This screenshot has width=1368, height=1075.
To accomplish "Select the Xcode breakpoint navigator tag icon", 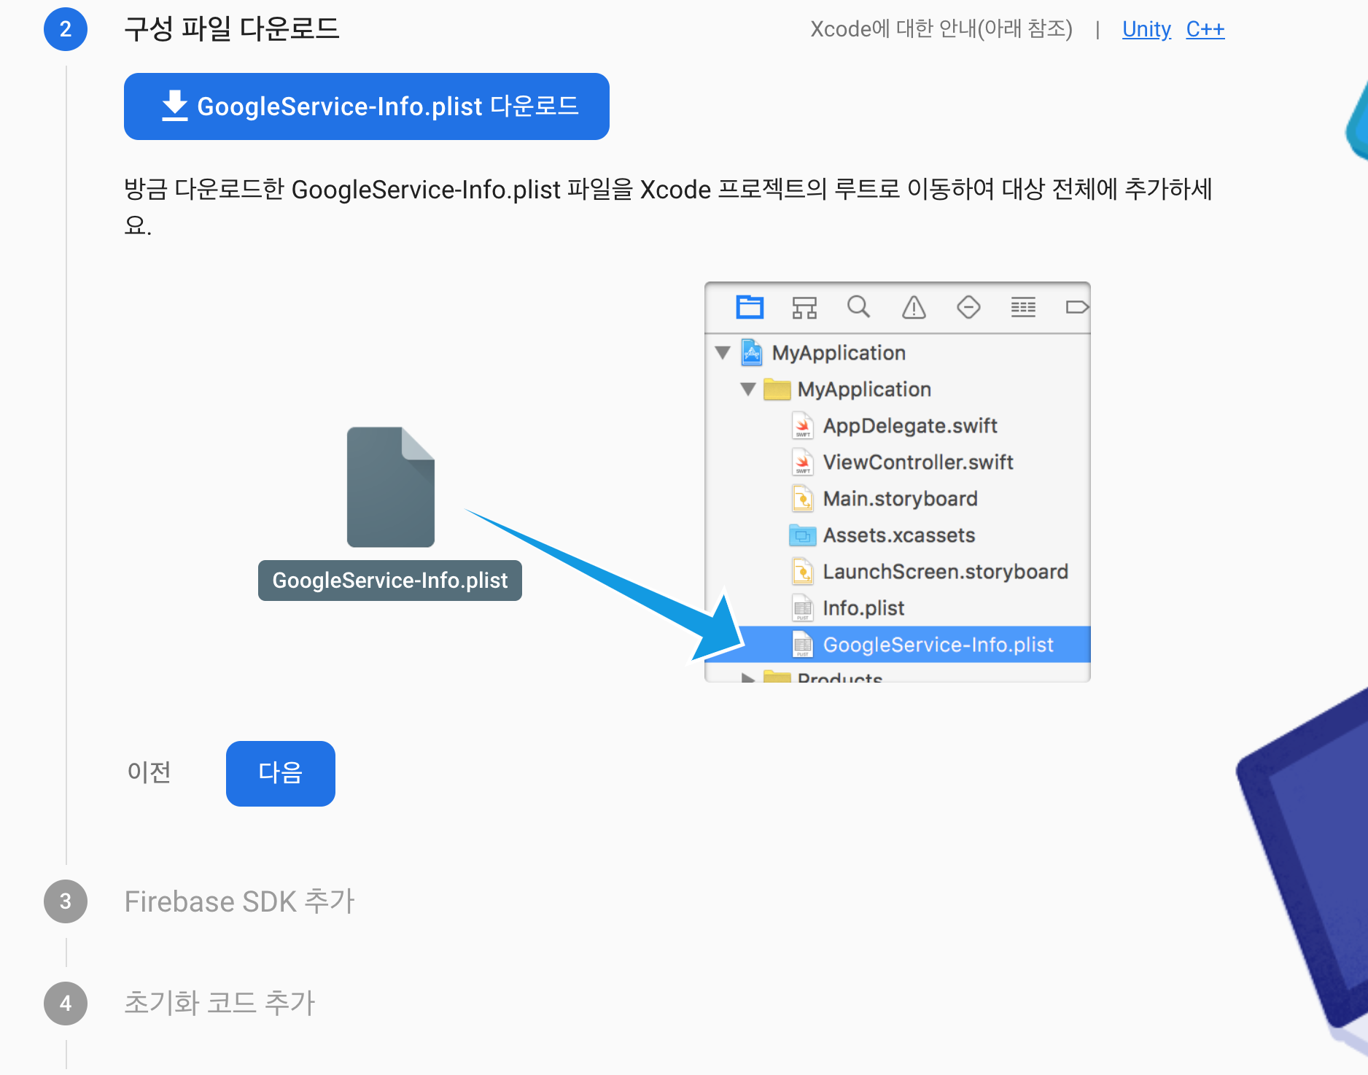I will coord(1077,307).
